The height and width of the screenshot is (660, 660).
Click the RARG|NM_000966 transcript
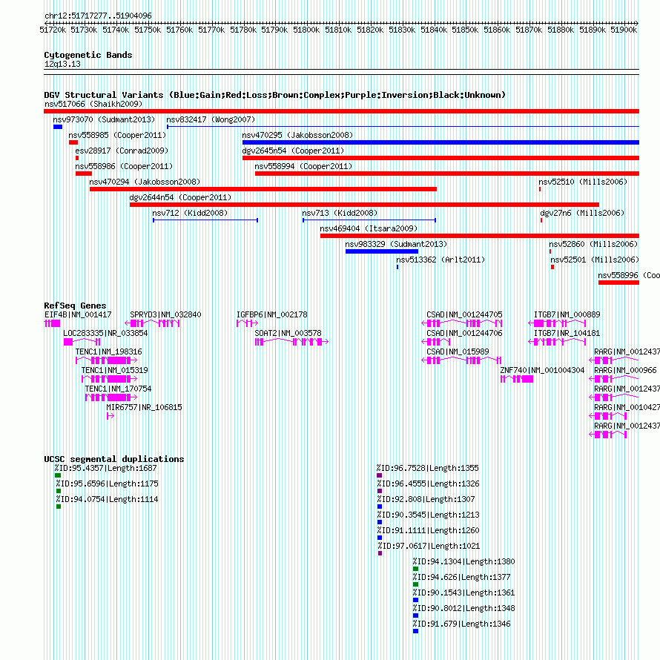[x=613, y=379]
